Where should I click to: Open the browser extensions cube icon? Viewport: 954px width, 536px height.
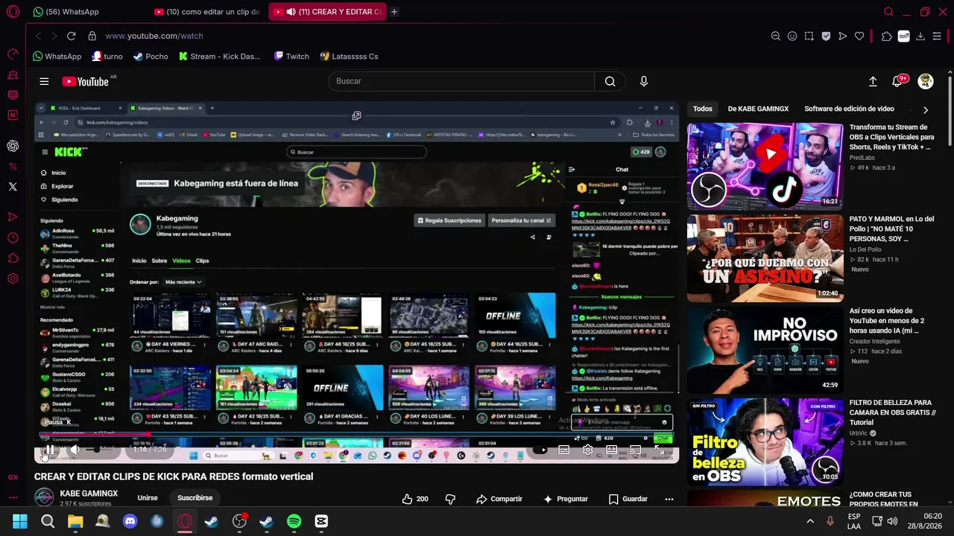point(886,36)
